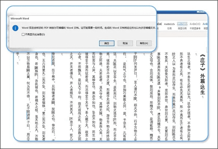Click the vertical line starting 物之所造
Screen dimensions: 218x149
(101, 96)
